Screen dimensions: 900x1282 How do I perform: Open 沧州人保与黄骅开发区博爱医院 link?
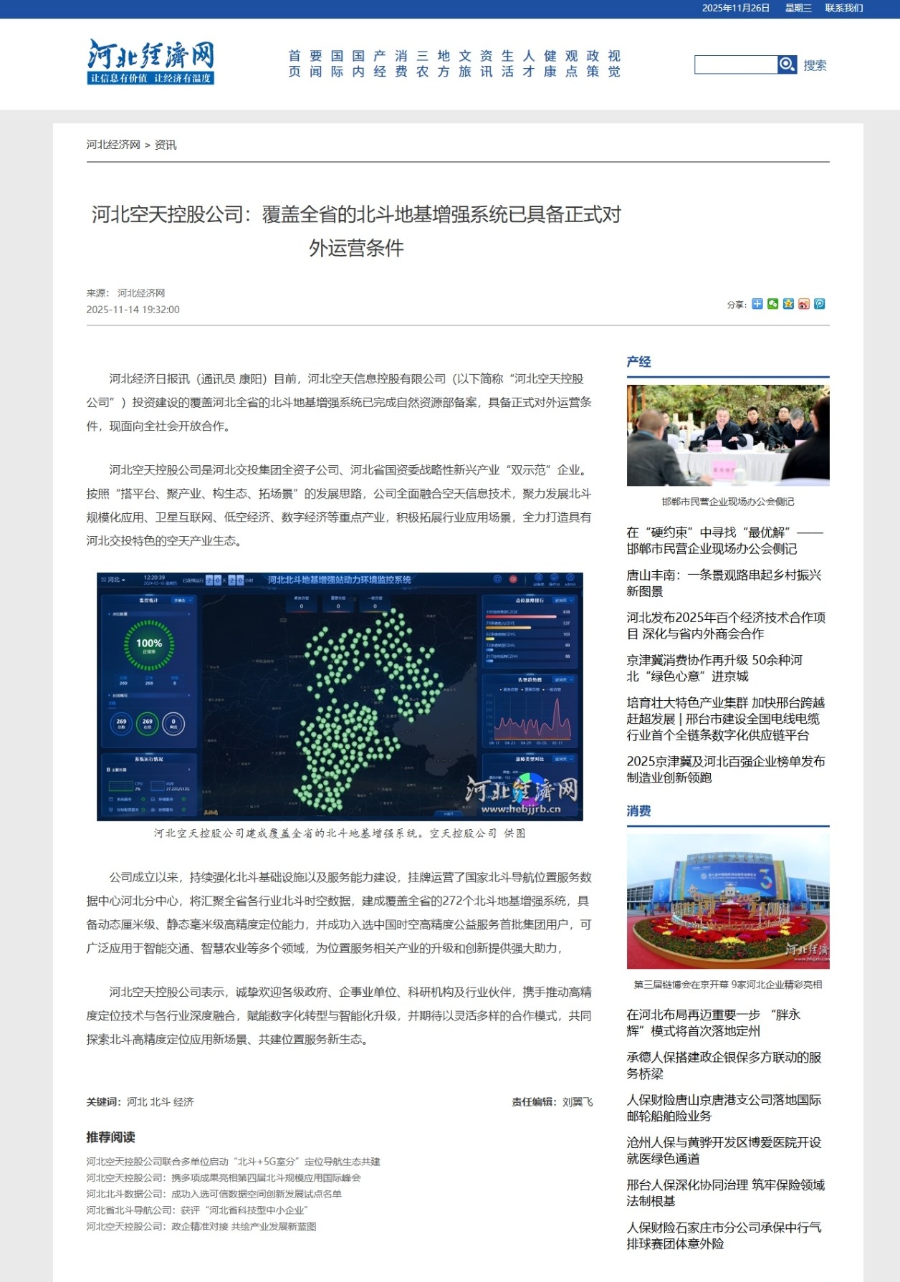coord(724,1150)
